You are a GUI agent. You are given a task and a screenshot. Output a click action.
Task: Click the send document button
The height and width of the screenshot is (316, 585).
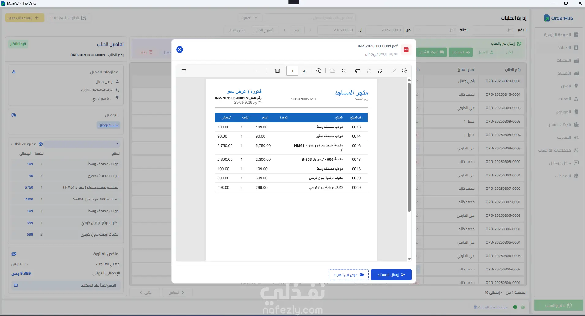point(391,275)
